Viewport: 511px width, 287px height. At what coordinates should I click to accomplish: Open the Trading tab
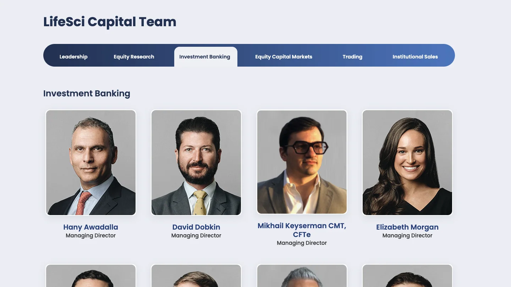click(352, 57)
